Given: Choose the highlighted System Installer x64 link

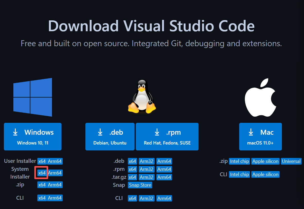Looking at the screenshot, I should click(x=42, y=173).
